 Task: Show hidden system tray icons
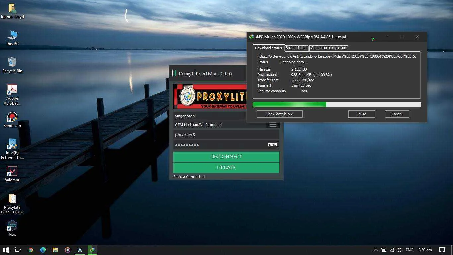(x=375, y=250)
